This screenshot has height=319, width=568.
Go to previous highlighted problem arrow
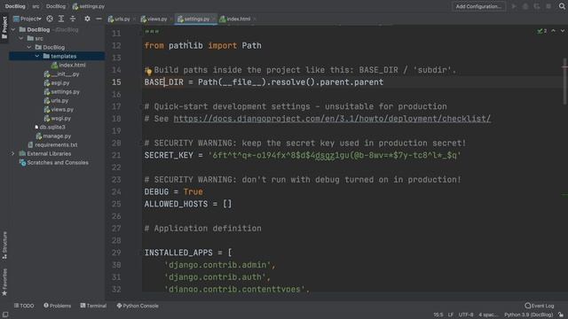(554, 31)
